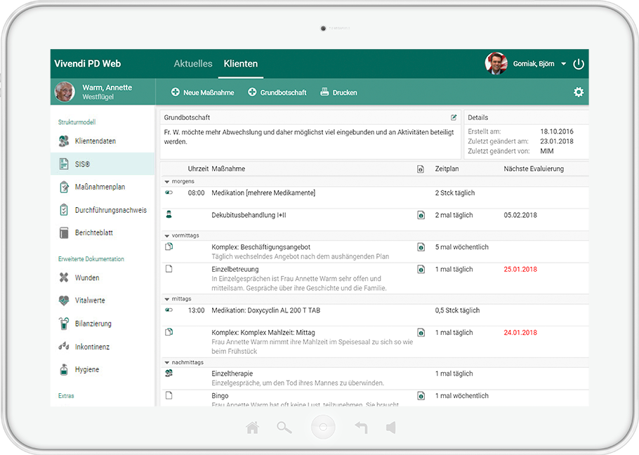Open the Gorniak, Björn user dropdown

tap(563, 64)
